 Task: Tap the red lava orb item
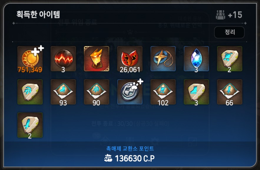coord(63,59)
